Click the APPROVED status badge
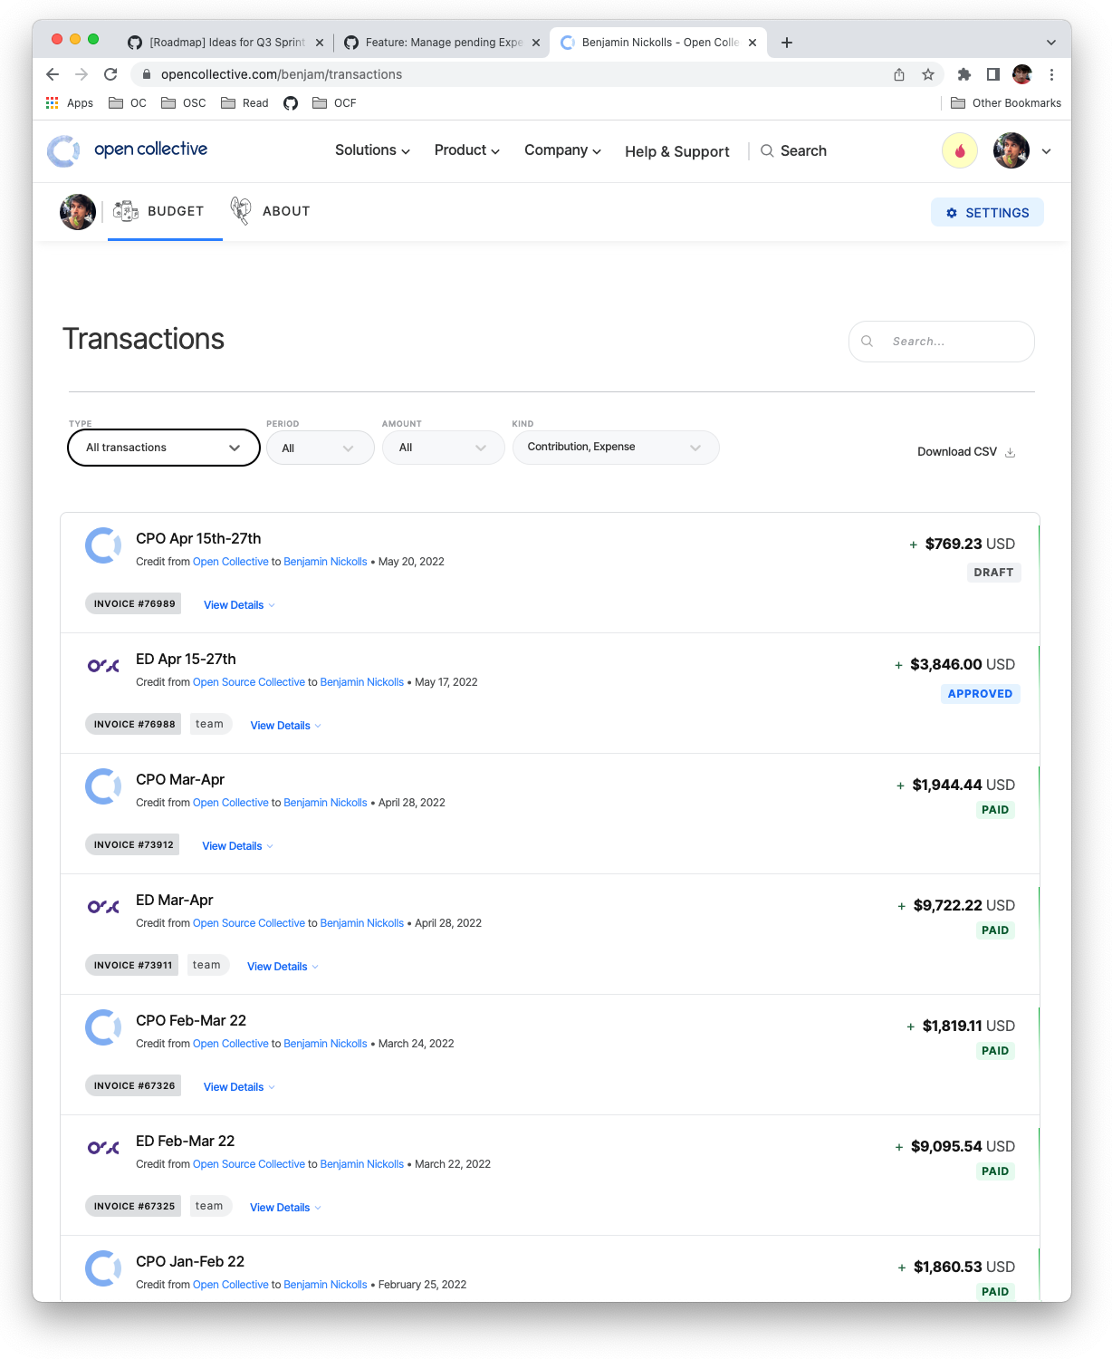This screenshot has height=1359, width=1112. pos(980,693)
